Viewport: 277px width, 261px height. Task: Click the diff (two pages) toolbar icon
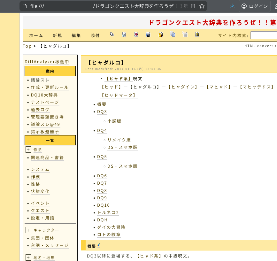tap(112, 35)
